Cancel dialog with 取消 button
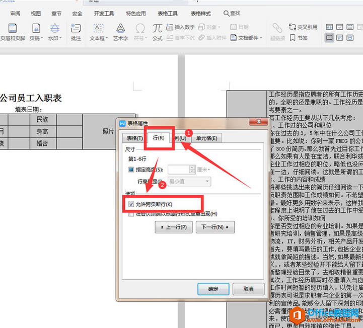 tap(248, 289)
